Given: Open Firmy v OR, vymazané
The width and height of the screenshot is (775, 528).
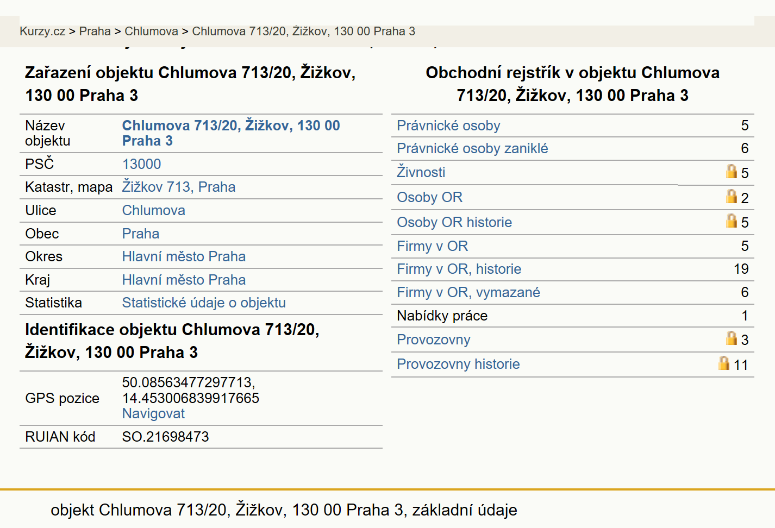Looking at the screenshot, I should (x=468, y=292).
